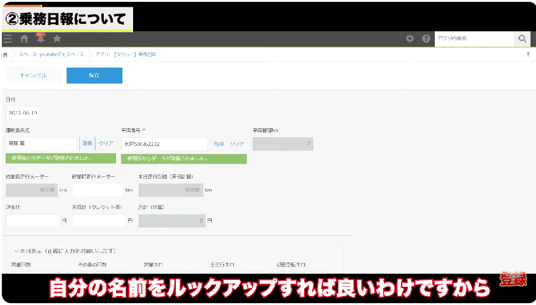Click the pin icon at right of breadcrumb

tap(527, 55)
